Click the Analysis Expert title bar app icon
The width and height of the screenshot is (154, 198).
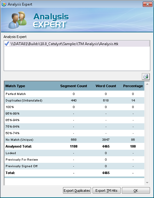[4, 4]
